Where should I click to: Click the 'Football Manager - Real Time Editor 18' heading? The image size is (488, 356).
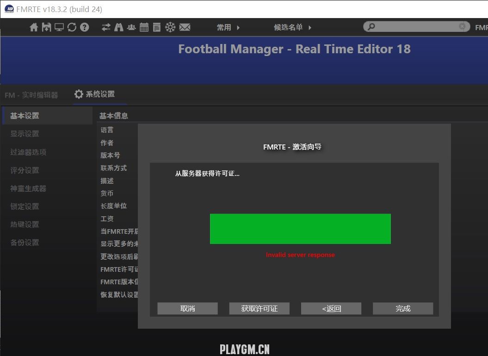[x=294, y=49]
